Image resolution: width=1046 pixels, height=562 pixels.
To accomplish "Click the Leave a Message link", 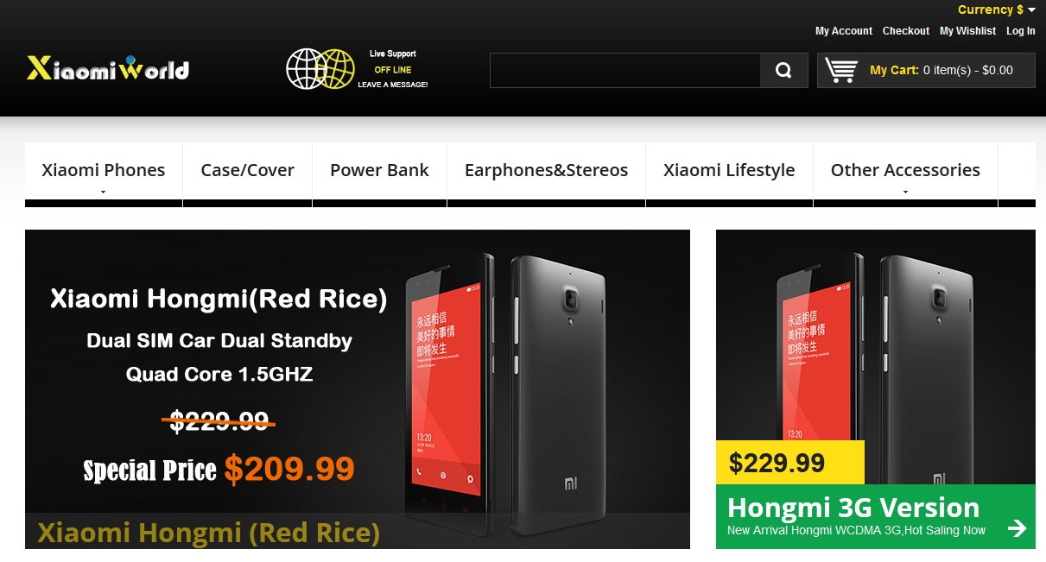I will [393, 85].
